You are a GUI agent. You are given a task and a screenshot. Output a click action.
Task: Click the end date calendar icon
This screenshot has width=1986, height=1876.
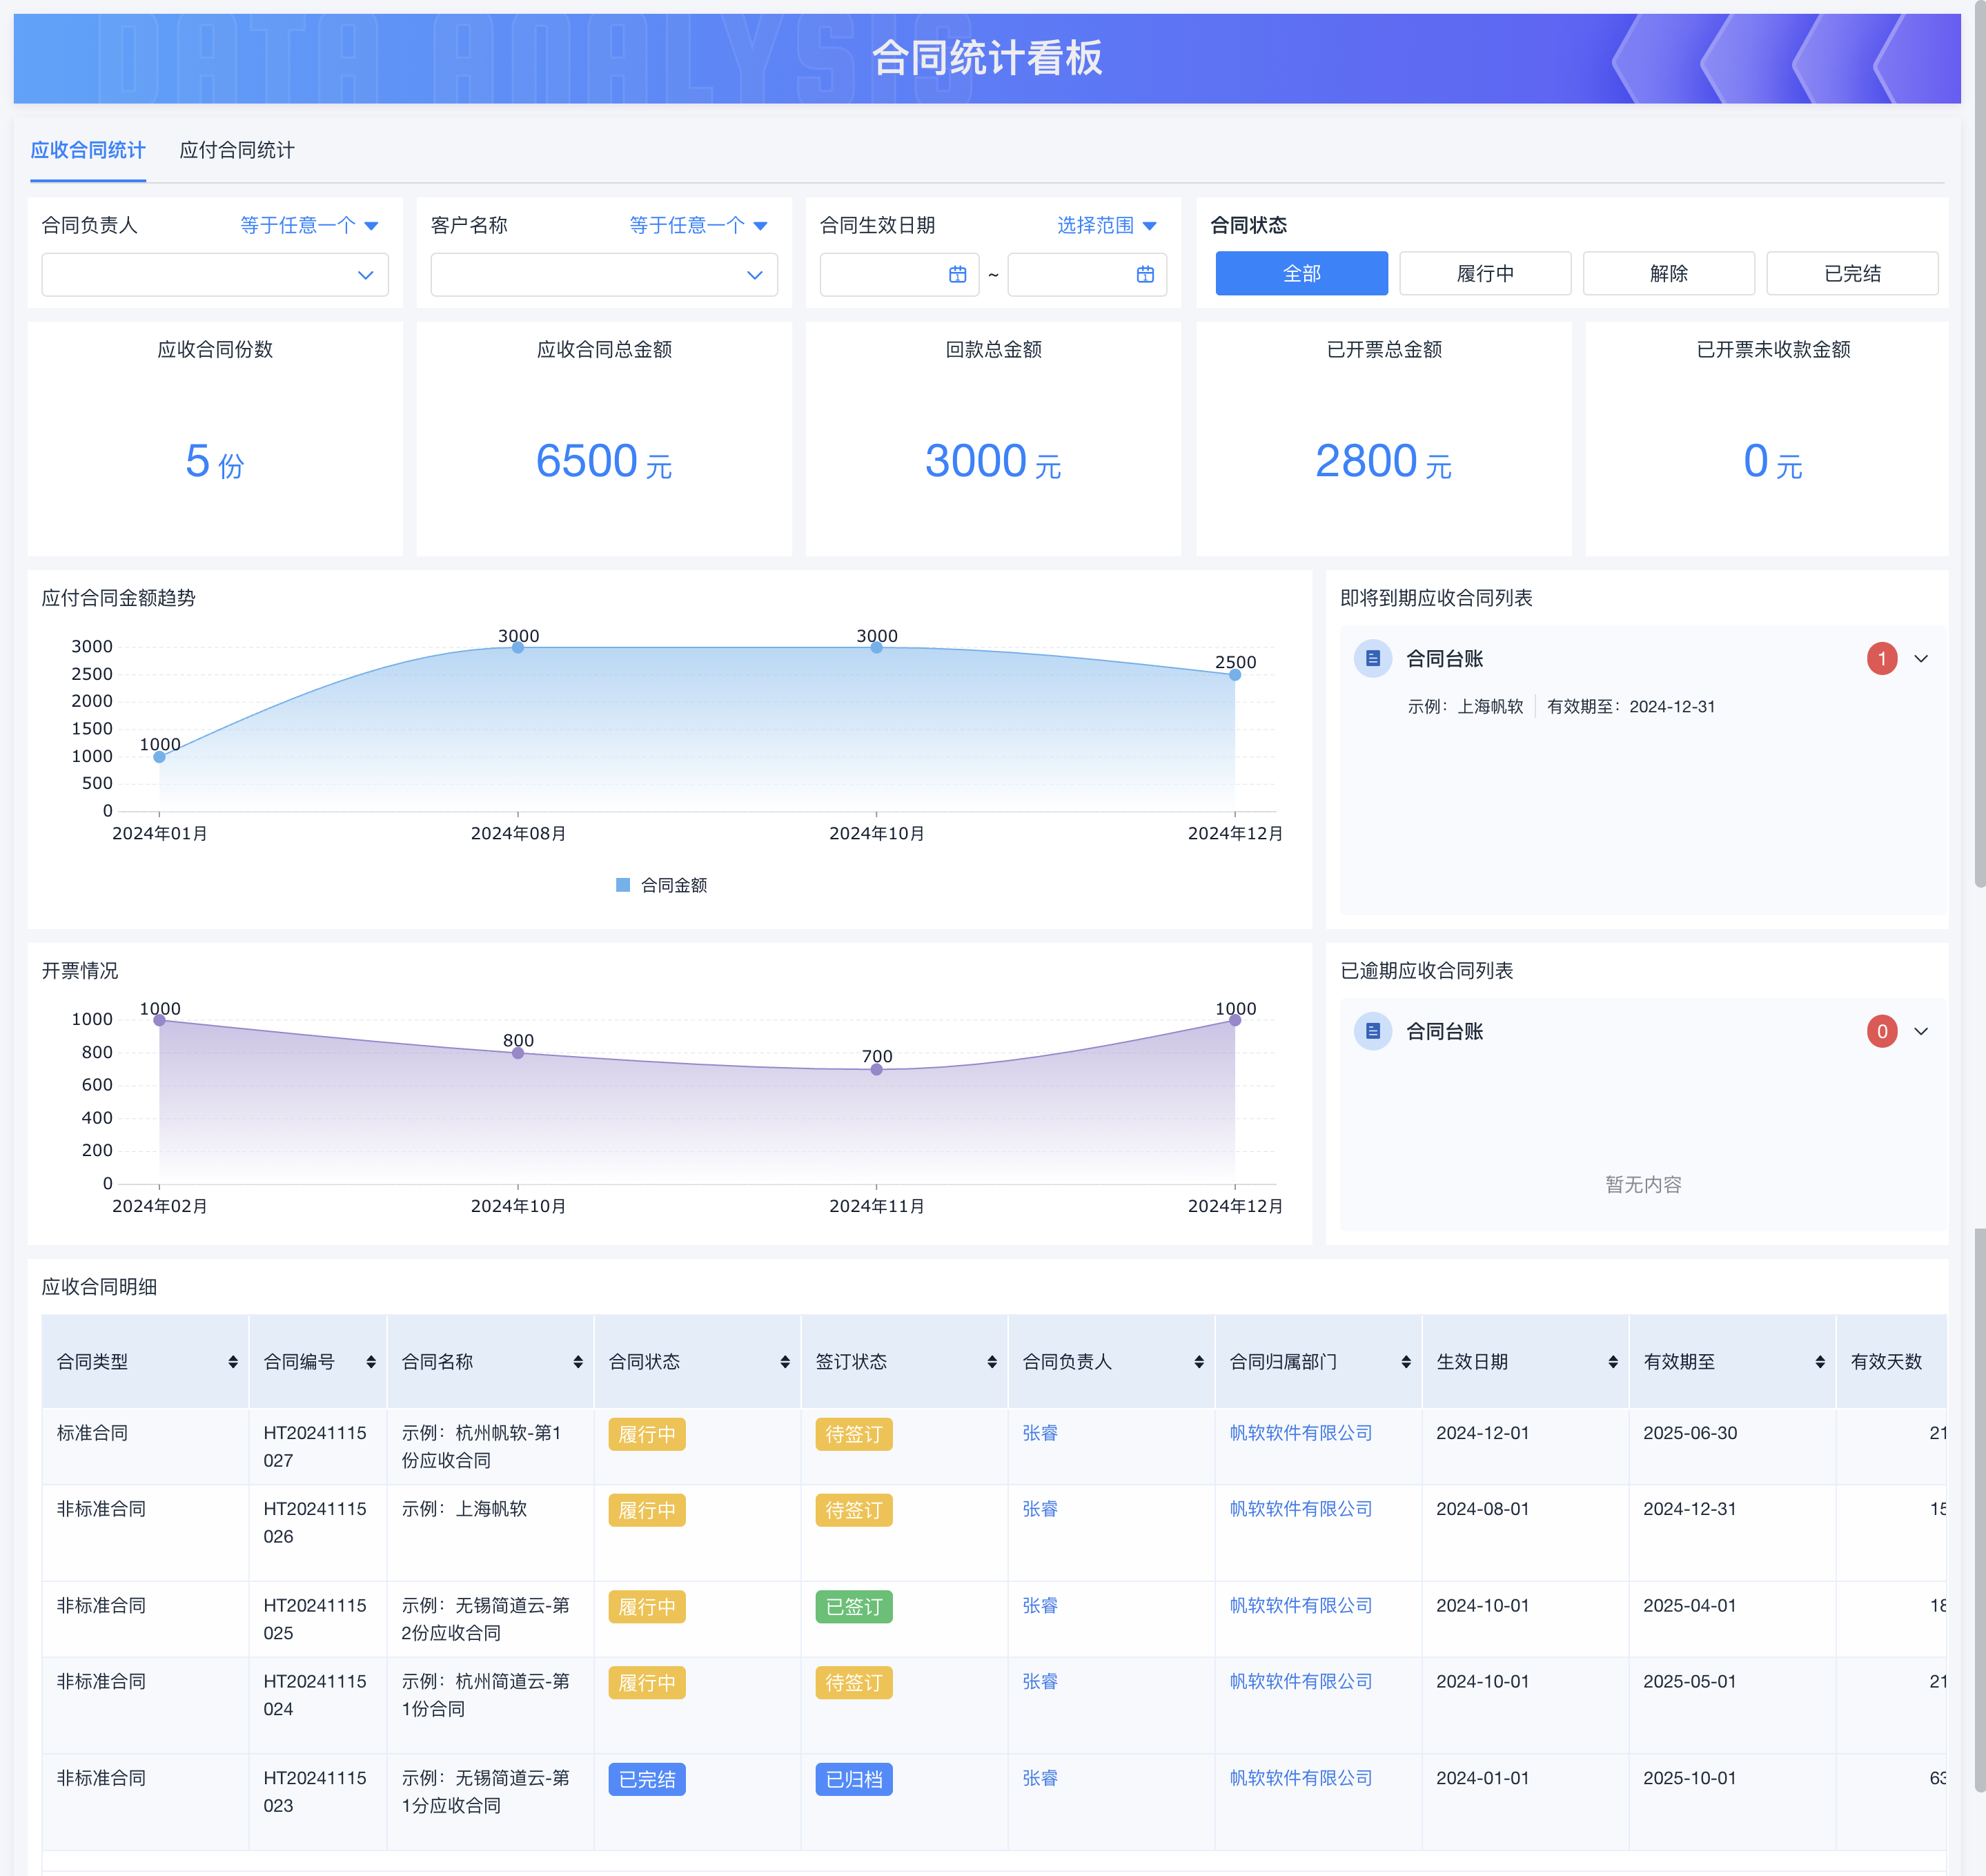[1145, 275]
